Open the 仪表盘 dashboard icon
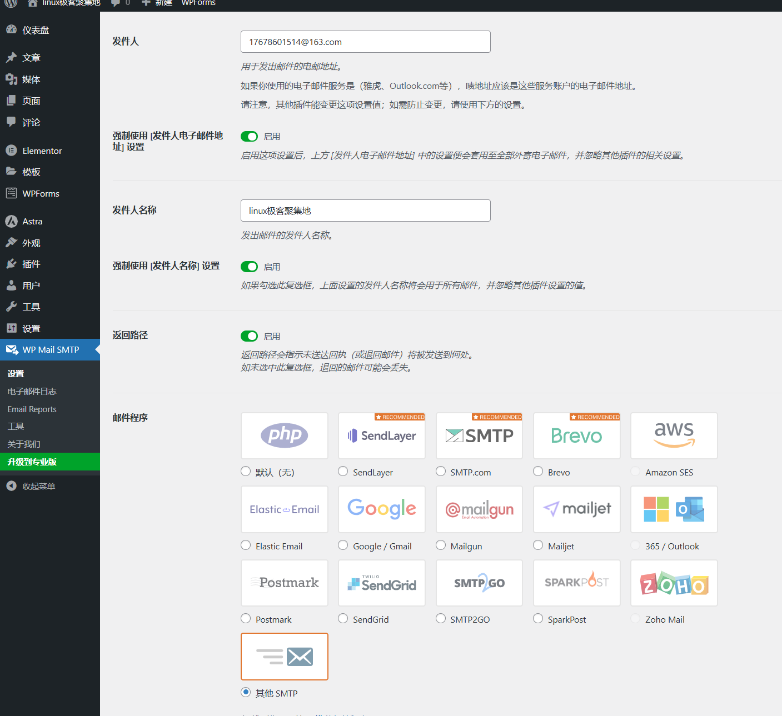The width and height of the screenshot is (782, 716). tap(11, 29)
